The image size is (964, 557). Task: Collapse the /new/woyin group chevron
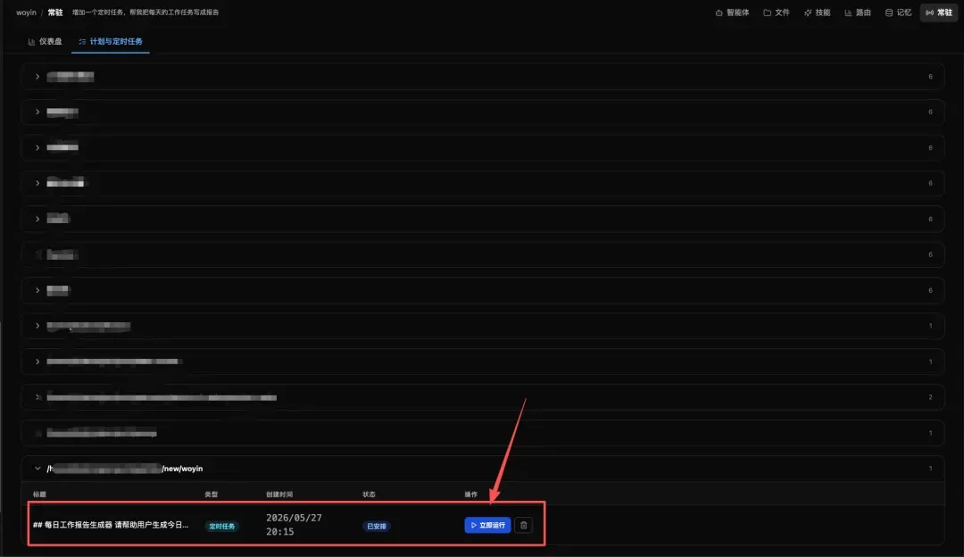pyautogui.click(x=37, y=469)
